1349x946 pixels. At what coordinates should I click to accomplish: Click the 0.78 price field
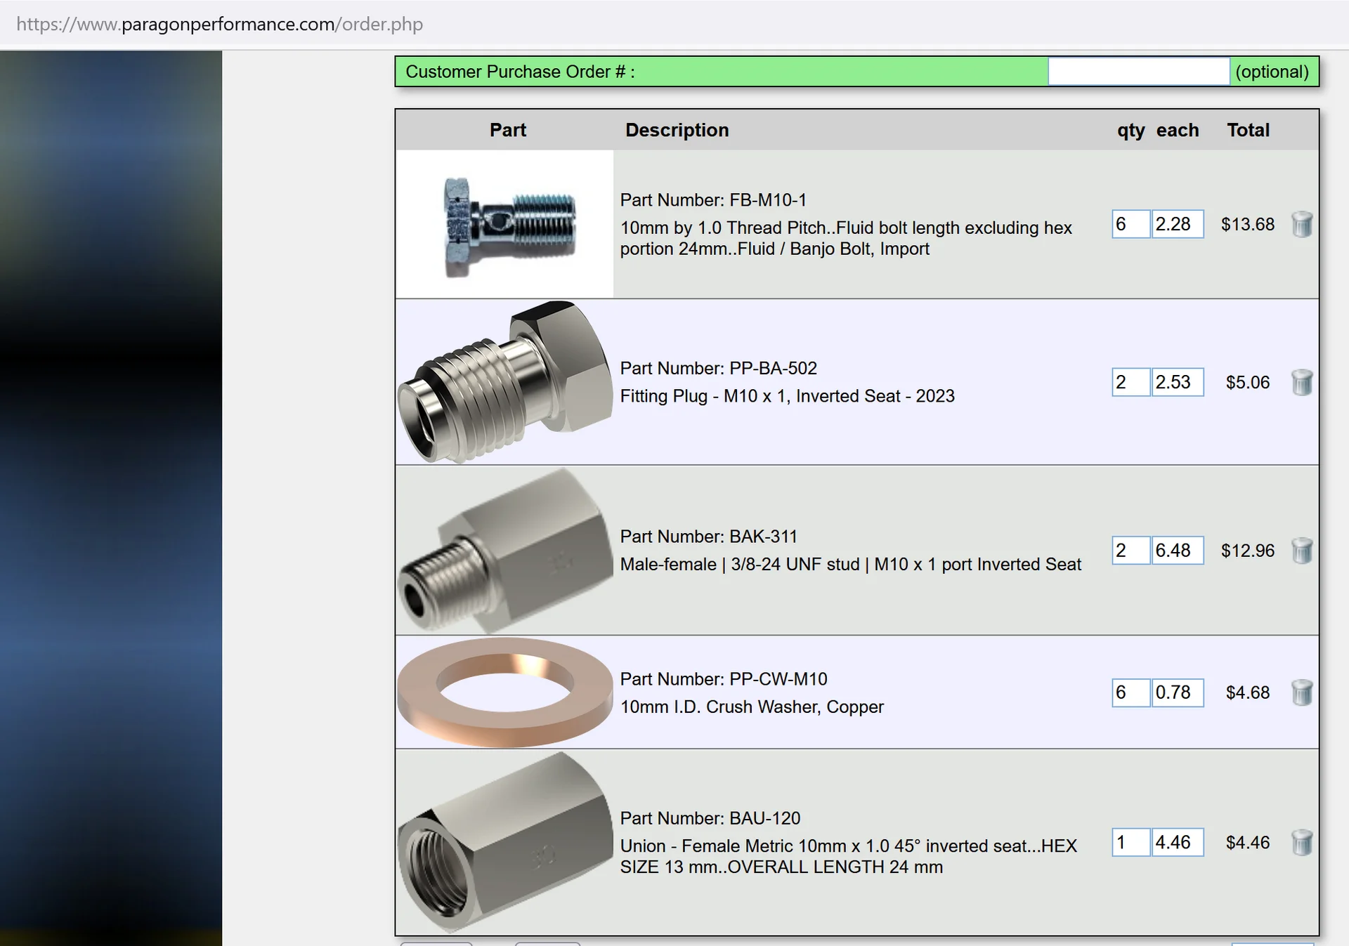click(1178, 692)
